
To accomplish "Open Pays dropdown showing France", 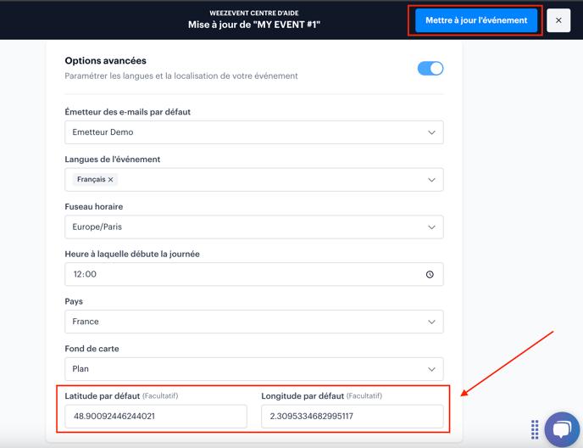I will pyautogui.click(x=254, y=322).
